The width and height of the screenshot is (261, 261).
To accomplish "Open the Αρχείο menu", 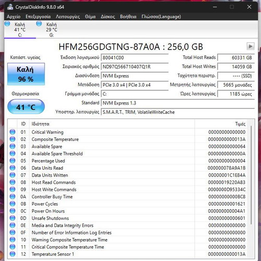I will tap(14, 17).
